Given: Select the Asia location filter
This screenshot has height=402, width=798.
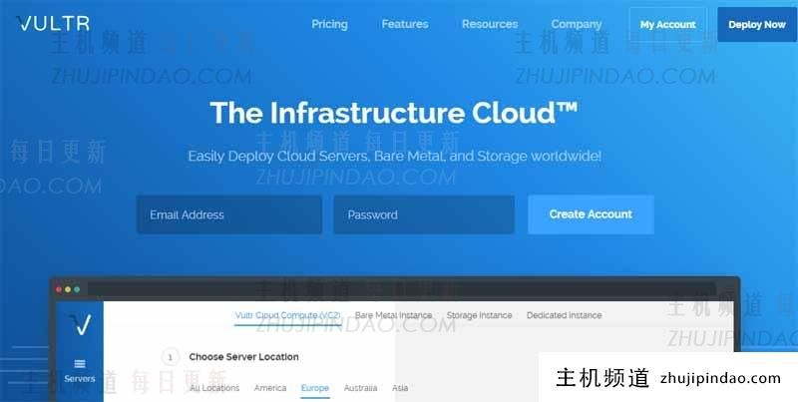Looking at the screenshot, I should (x=400, y=388).
